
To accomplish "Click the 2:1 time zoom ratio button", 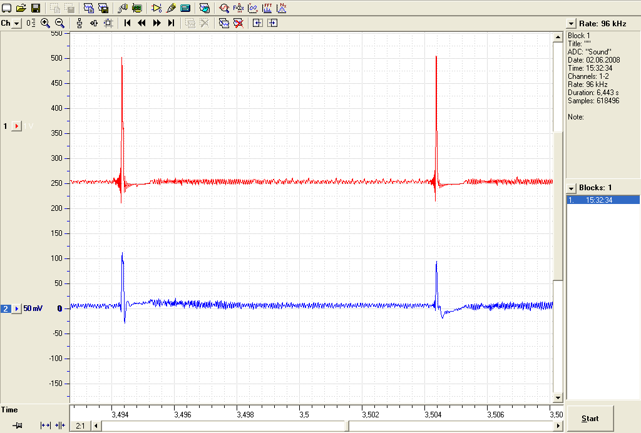I will pyautogui.click(x=81, y=425).
